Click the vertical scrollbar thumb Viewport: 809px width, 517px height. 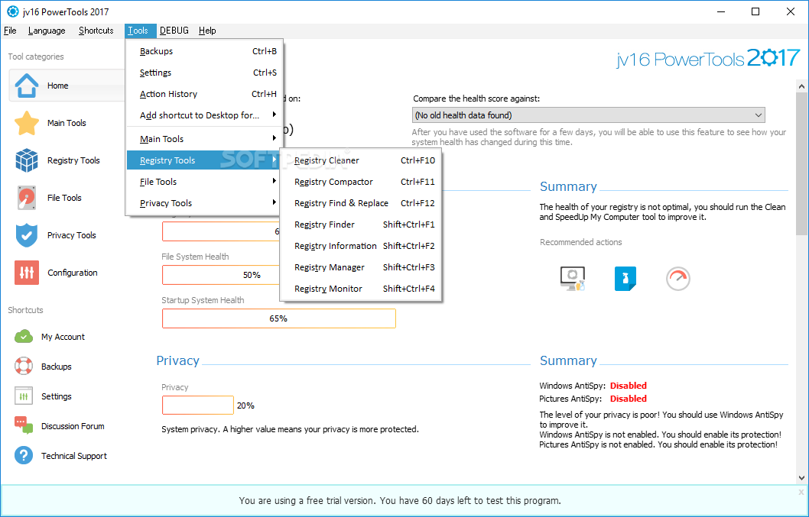[x=801, y=163]
